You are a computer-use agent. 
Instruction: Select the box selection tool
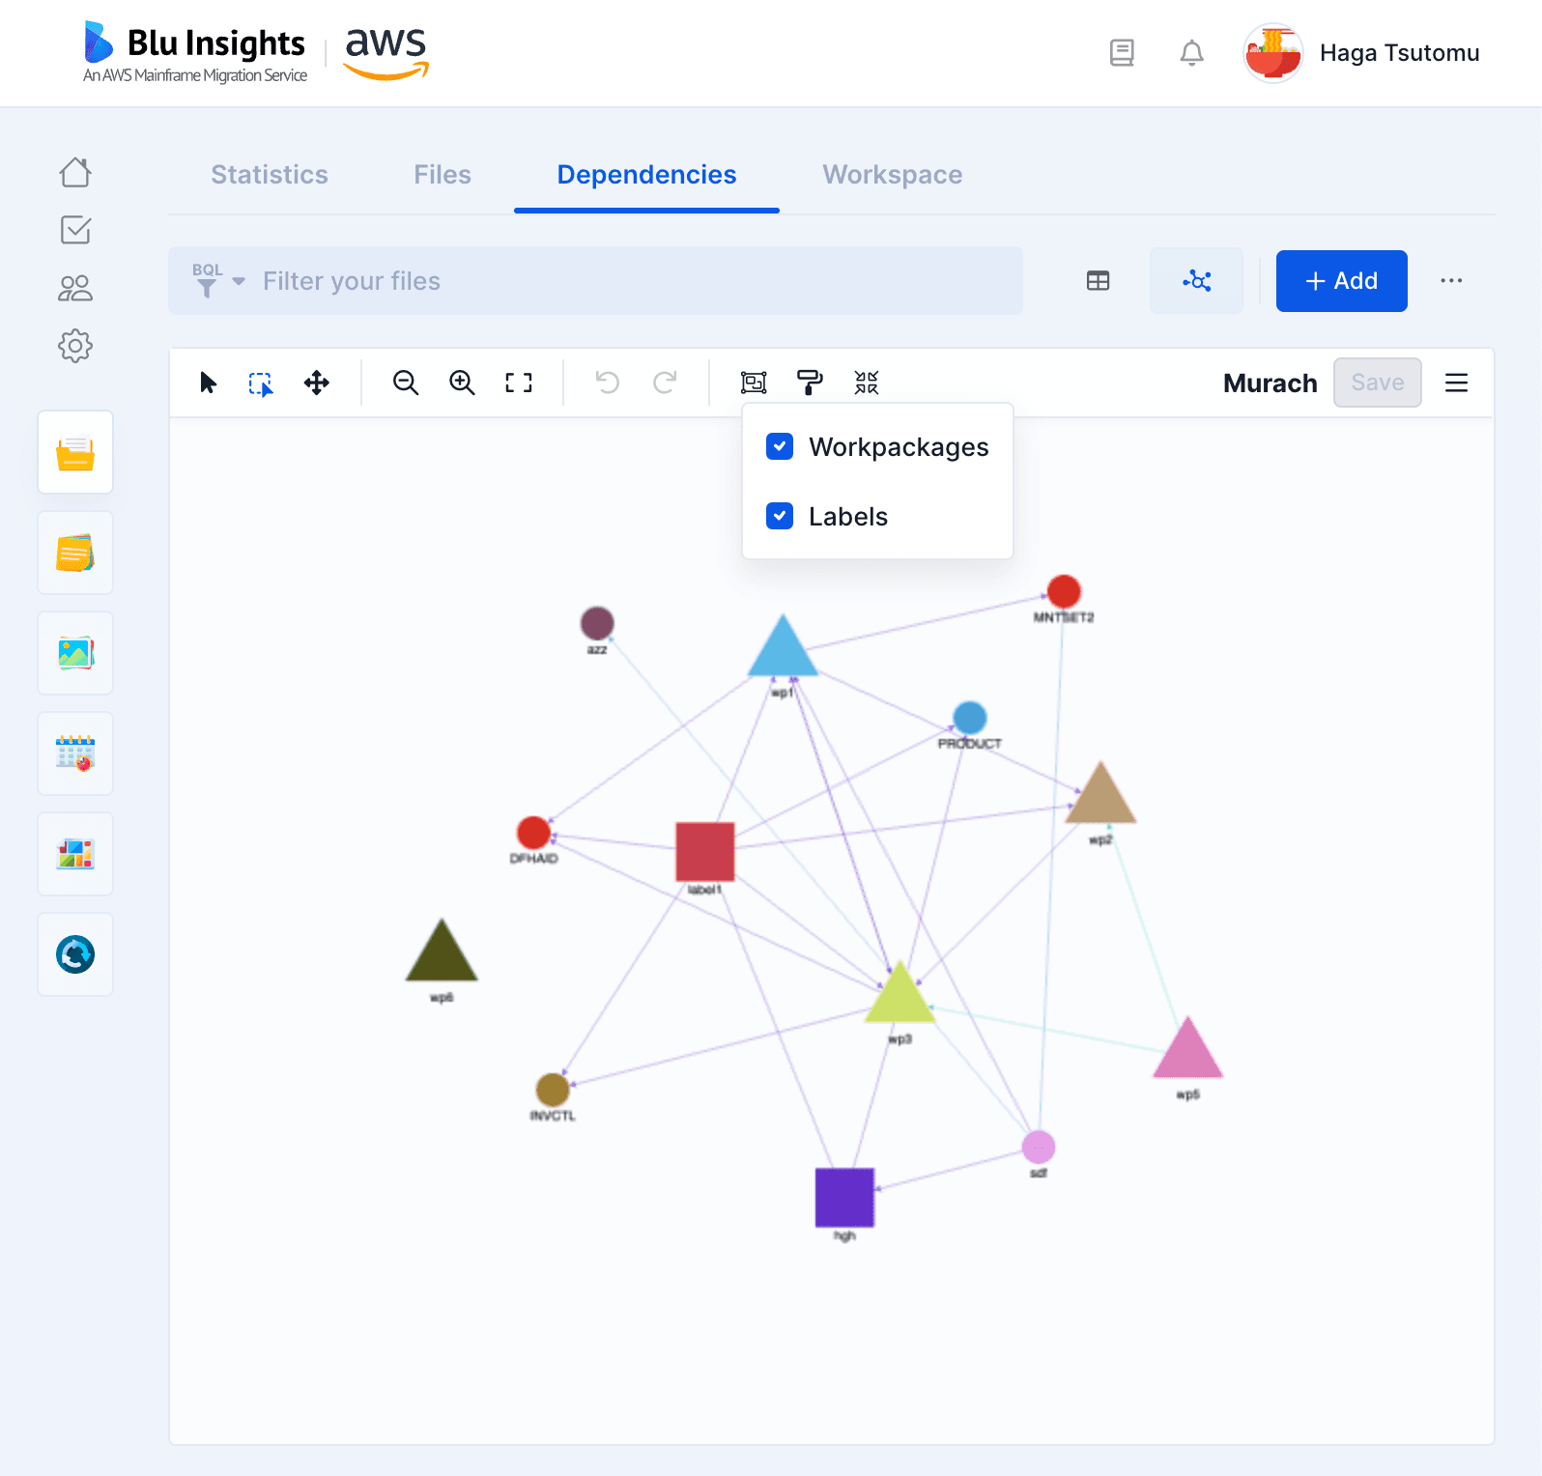pyautogui.click(x=261, y=383)
